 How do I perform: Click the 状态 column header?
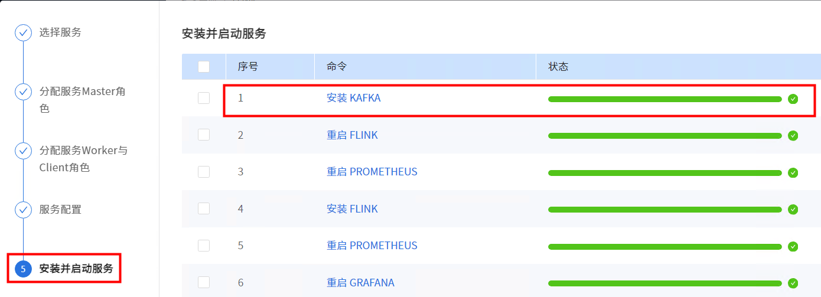pos(558,67)
